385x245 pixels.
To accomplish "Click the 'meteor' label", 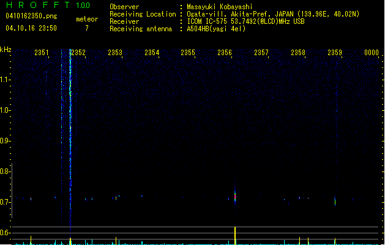I will 87,19.
